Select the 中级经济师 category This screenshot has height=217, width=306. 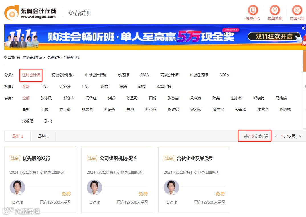(199, 75)
